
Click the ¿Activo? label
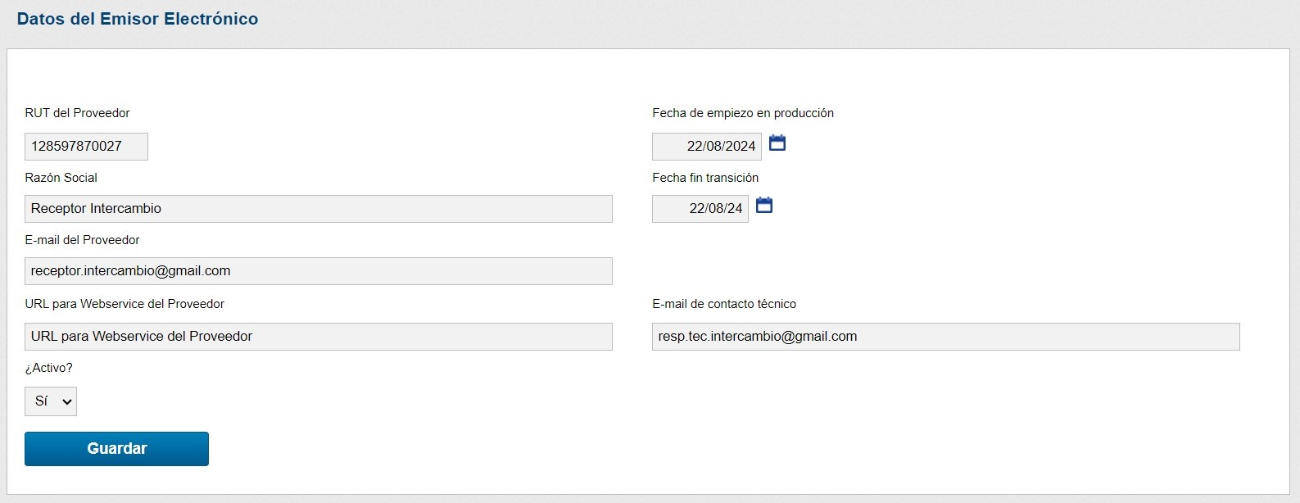coord(48,368)
